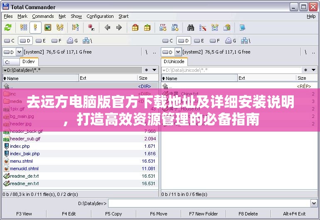Select drive D in left drive bar
The image size is (320, 220).
[x=25, y=41]
